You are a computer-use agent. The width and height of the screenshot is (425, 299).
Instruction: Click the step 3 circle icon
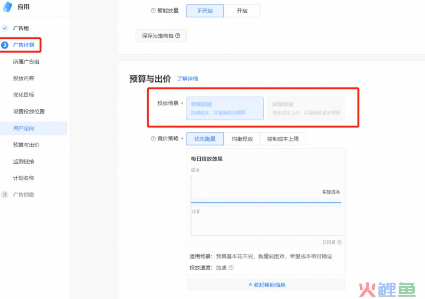coord(5,195)
